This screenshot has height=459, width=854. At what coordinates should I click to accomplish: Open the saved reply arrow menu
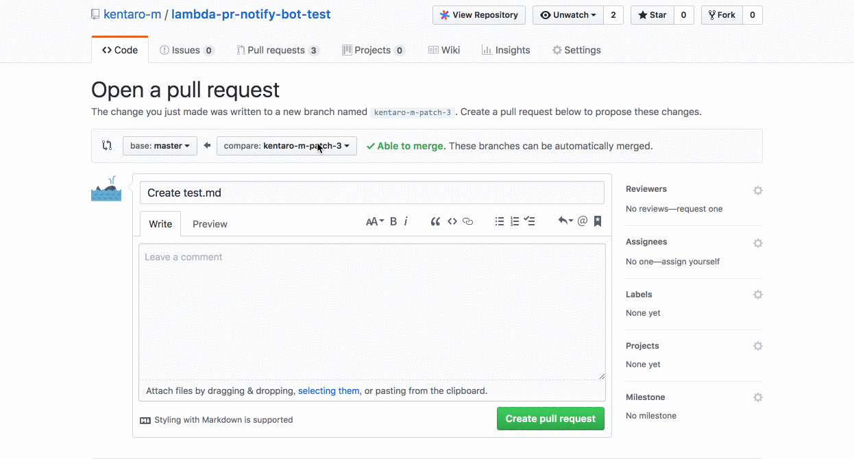tap(565, 221)
